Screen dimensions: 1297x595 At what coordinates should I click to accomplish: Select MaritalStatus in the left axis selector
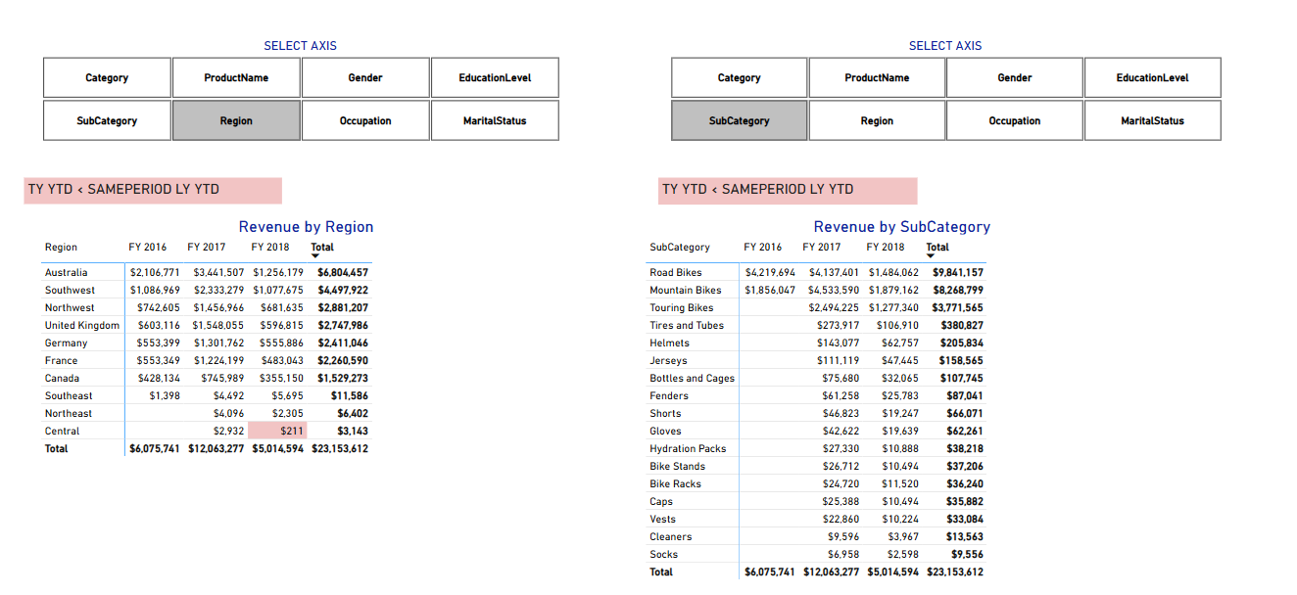point(495,120)
